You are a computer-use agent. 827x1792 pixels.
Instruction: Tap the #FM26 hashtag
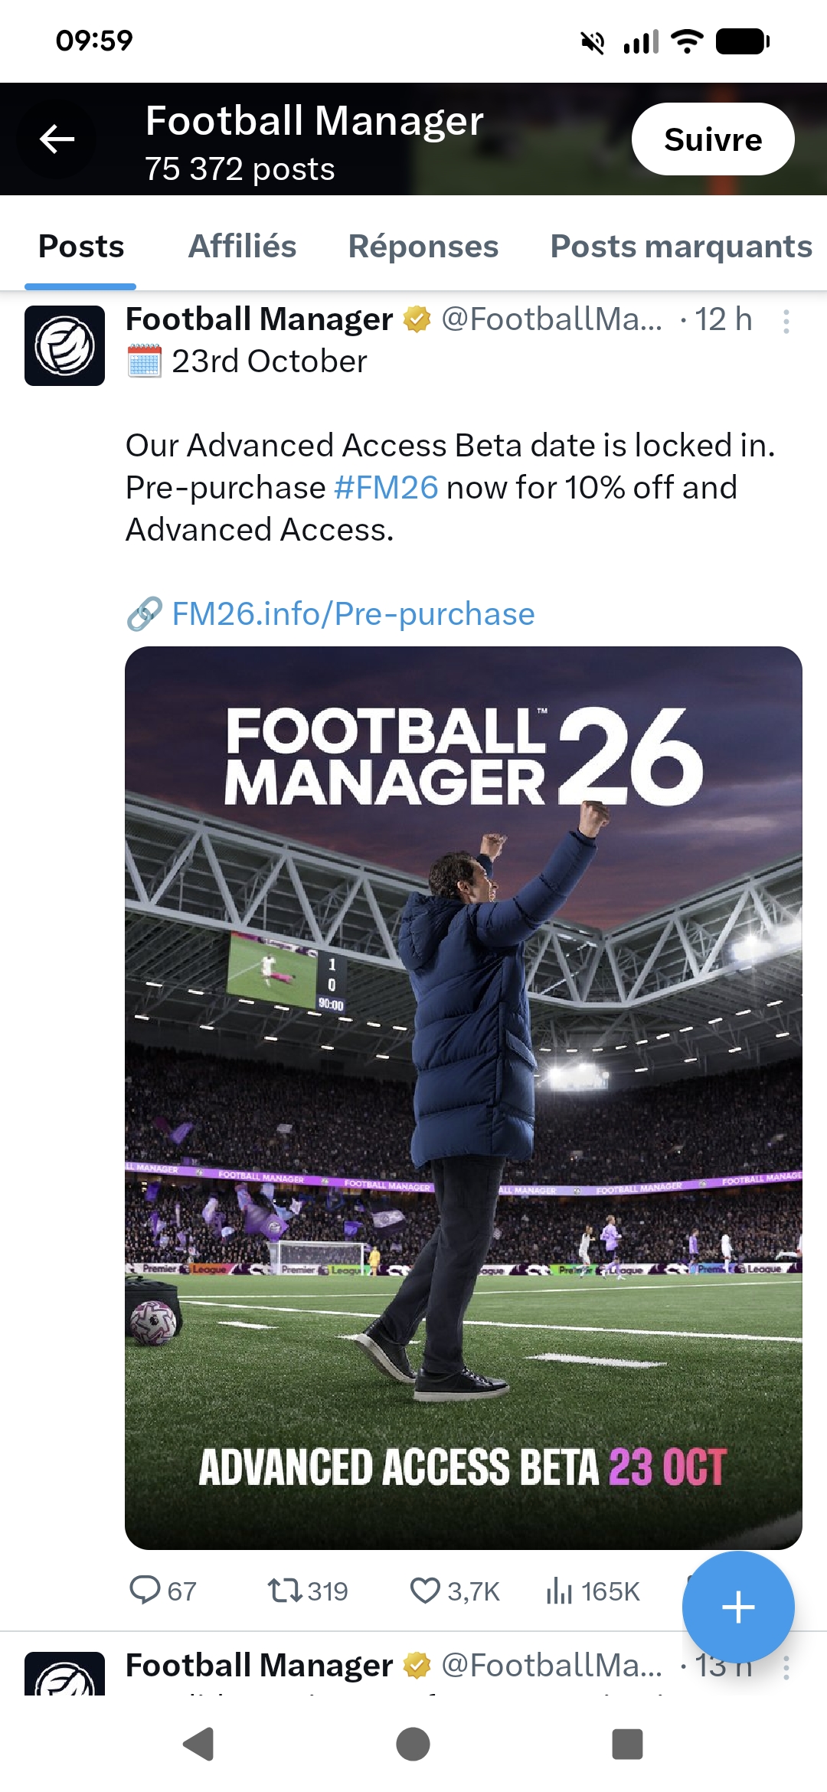pyautogui.click(x=386, y=488)
